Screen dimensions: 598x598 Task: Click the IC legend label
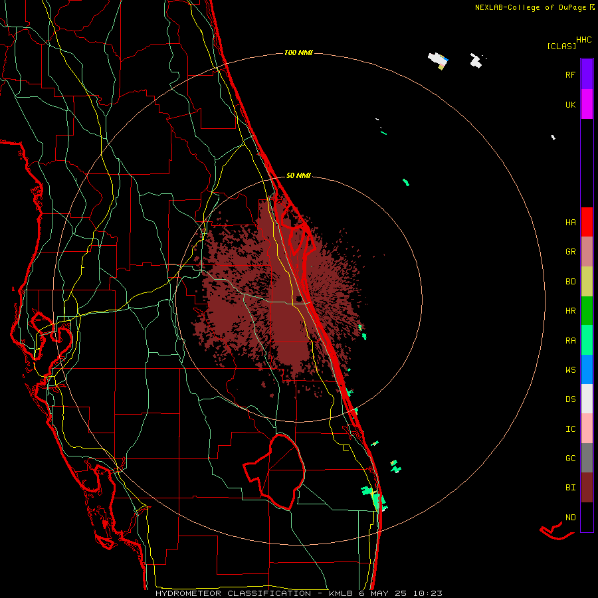pyautogui.click(x=570, y=429)
